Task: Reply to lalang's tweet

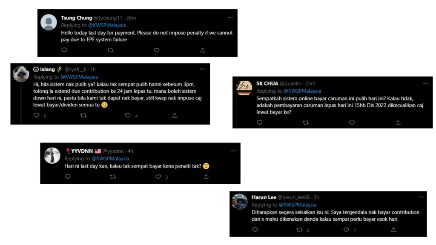Action: (x=37, y=115)
